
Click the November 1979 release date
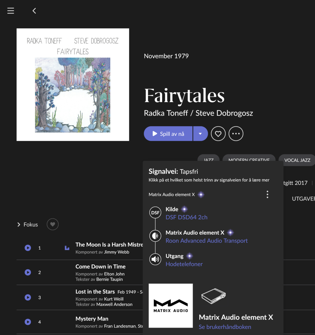[x=166, y=56]
